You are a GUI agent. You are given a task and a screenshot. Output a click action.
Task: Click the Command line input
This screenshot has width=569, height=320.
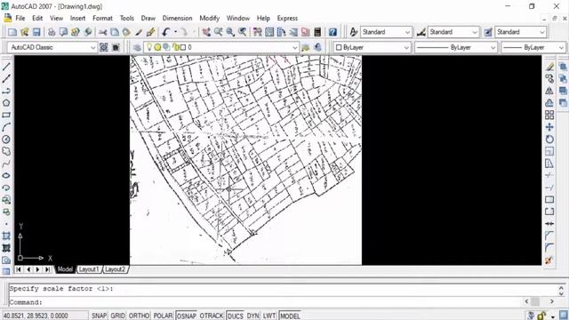coord(265,302)
